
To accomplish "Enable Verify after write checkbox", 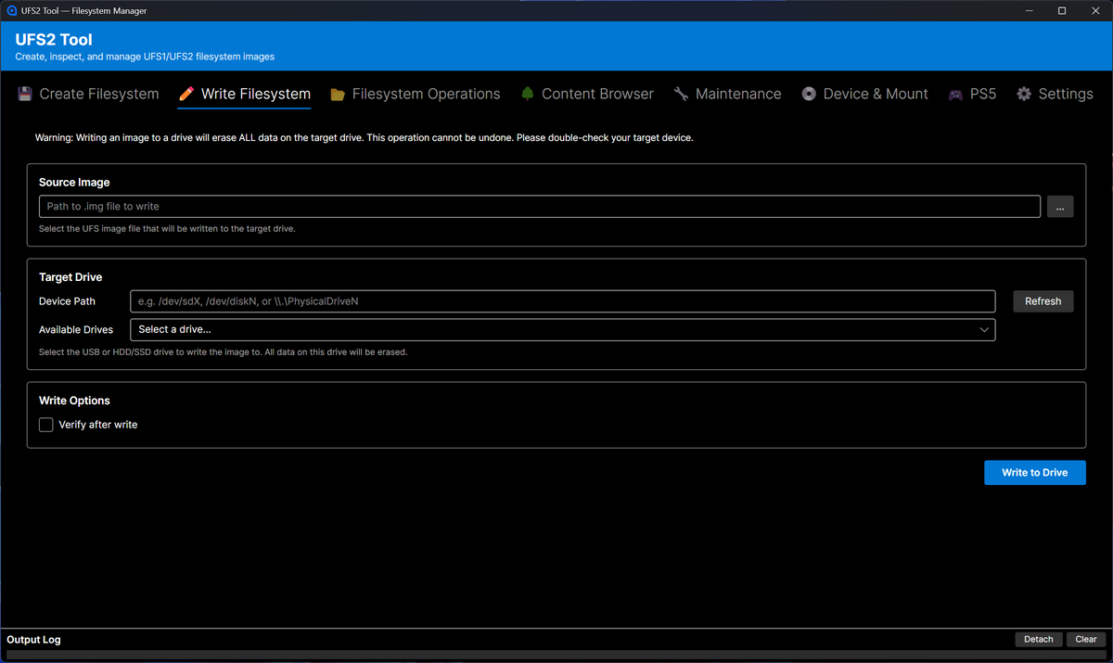I will pos(46,425).
